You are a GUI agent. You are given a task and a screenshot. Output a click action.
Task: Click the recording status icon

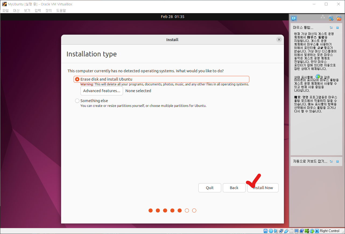tap(302, 231)
